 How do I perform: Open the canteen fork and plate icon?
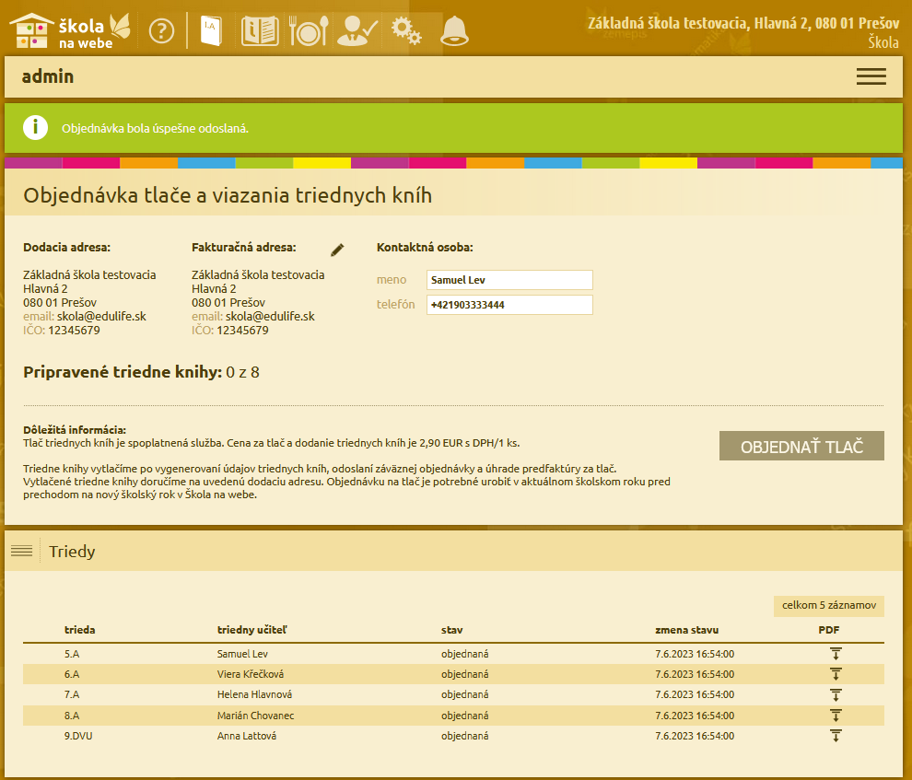click(x=309, y=30)
